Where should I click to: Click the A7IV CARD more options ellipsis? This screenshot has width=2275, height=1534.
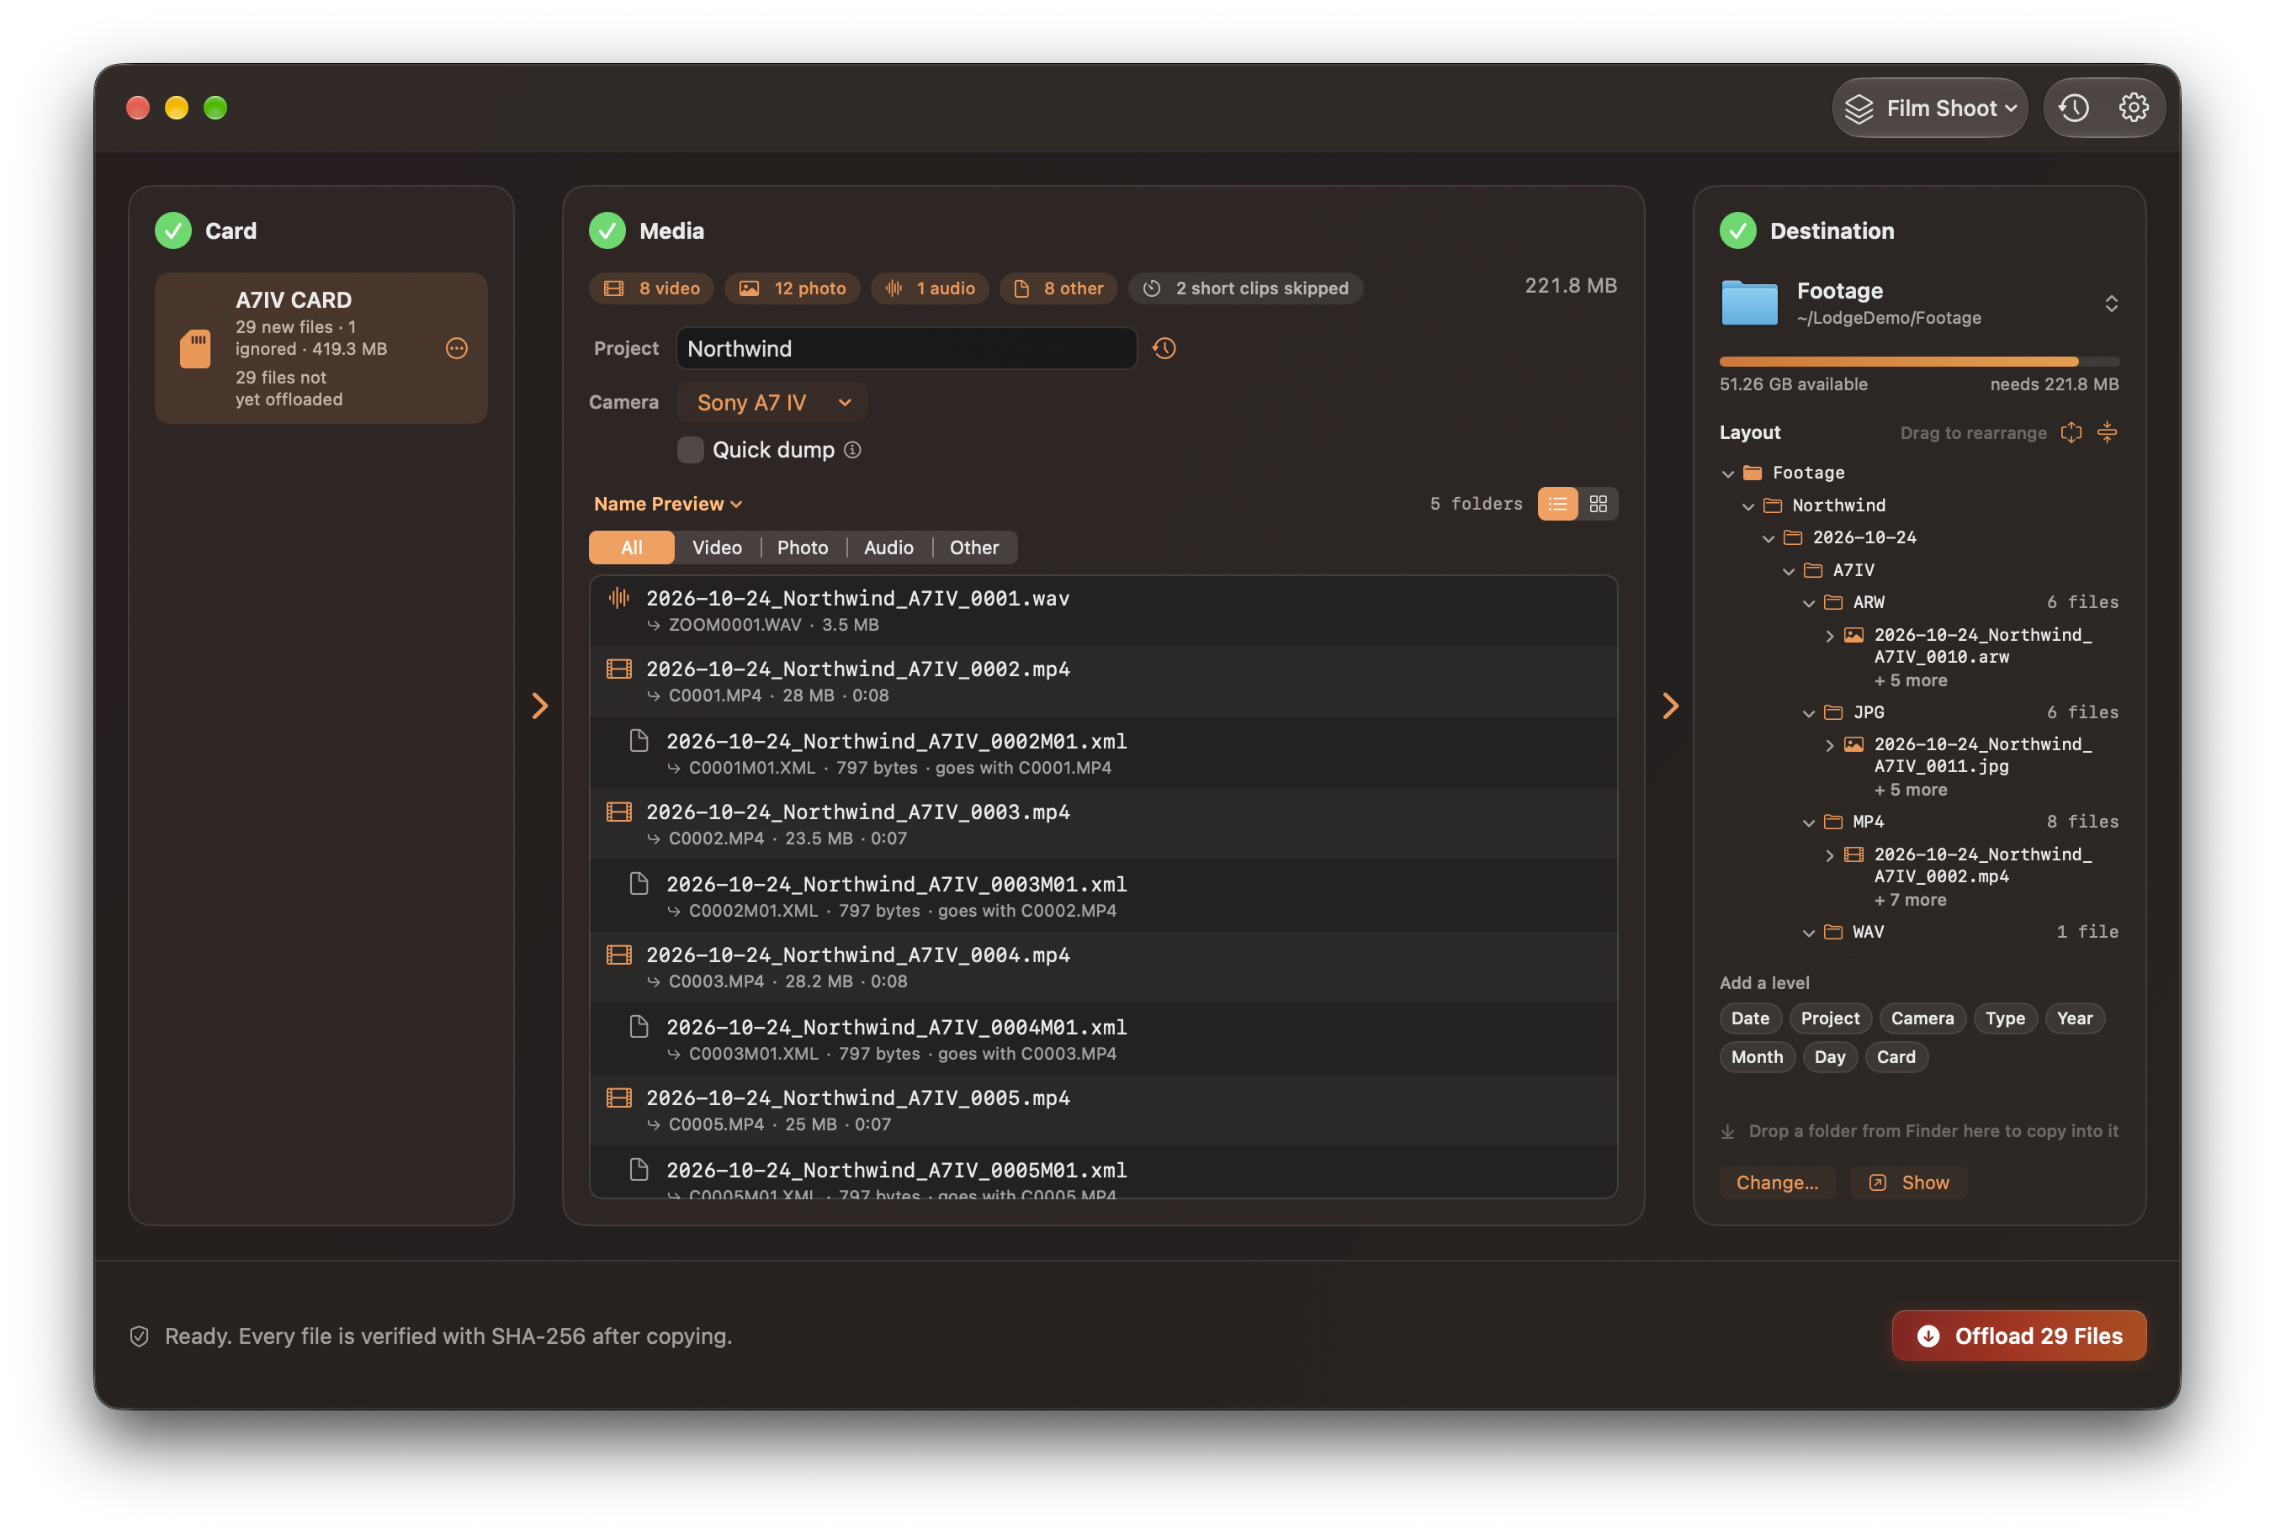click(x=456, y=348)
